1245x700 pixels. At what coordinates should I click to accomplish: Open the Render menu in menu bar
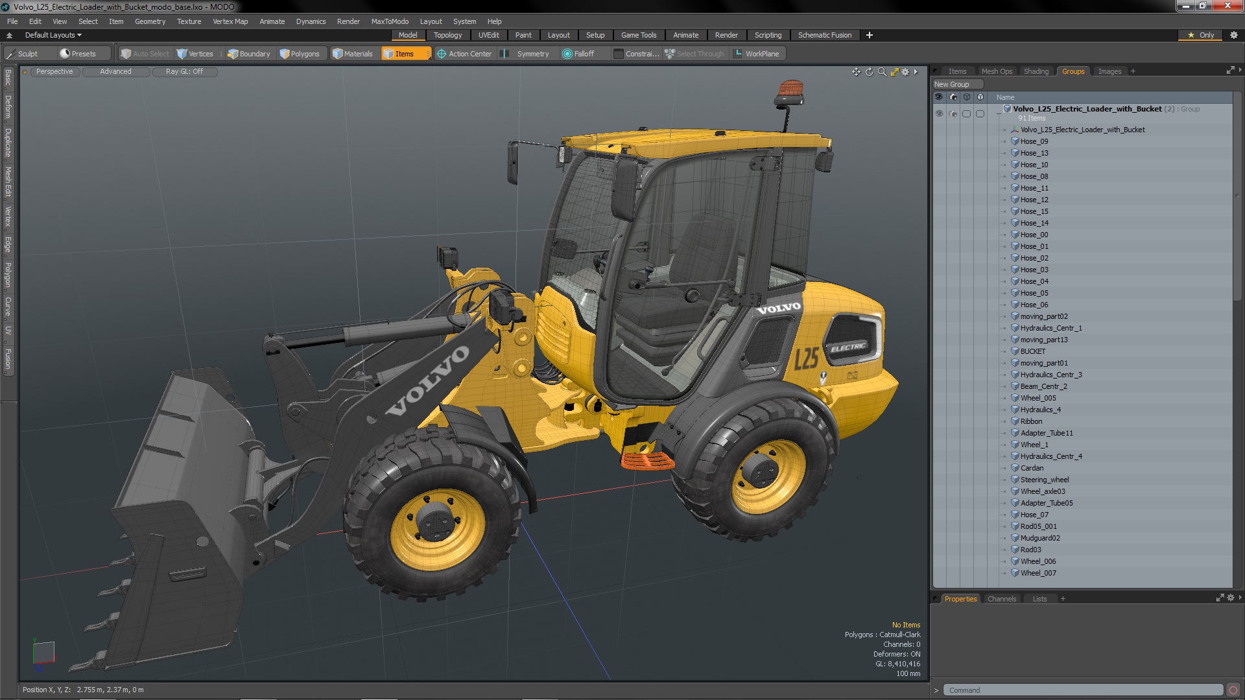[x=348, y=21]
